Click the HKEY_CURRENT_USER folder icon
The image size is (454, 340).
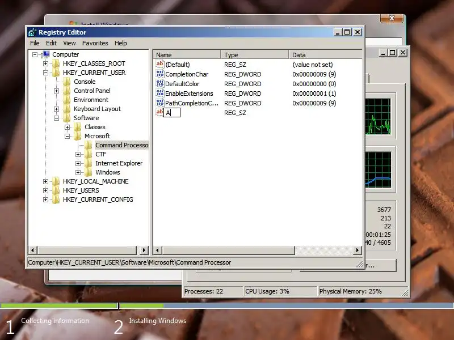[x=56, y=73]
